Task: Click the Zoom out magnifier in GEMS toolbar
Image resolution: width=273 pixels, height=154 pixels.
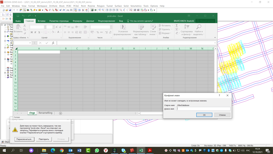Action: click(103, 10)
